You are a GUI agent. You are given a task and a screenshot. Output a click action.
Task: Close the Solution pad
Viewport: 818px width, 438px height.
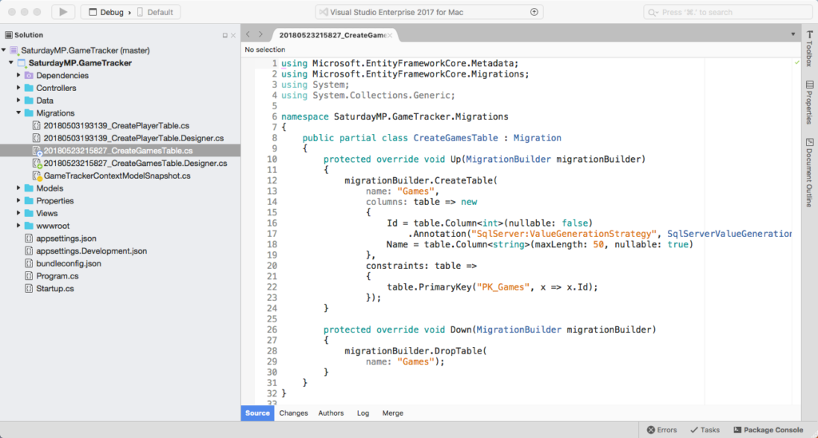233,36
